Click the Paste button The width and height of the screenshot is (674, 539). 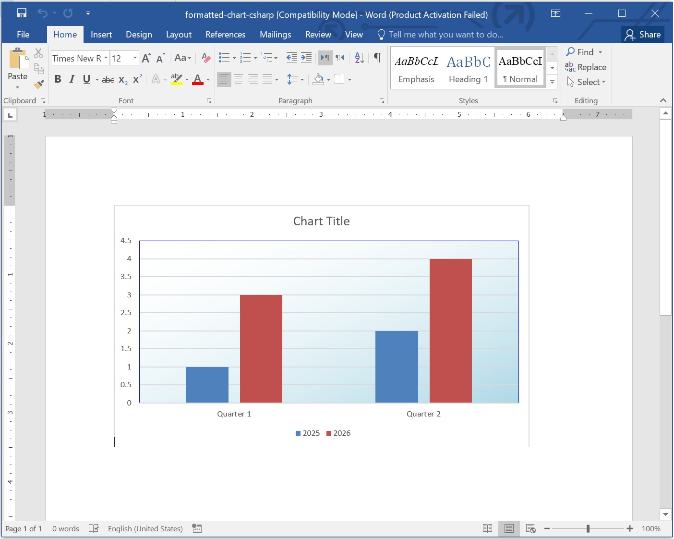pos(18,68)
